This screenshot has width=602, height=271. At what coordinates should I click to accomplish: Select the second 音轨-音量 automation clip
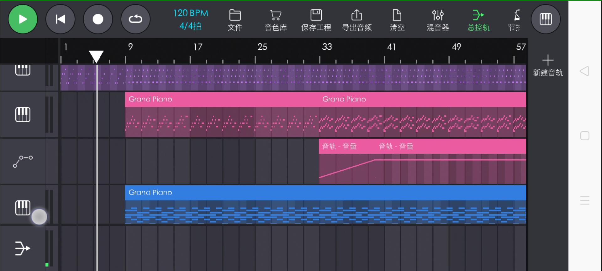(451, 161)
